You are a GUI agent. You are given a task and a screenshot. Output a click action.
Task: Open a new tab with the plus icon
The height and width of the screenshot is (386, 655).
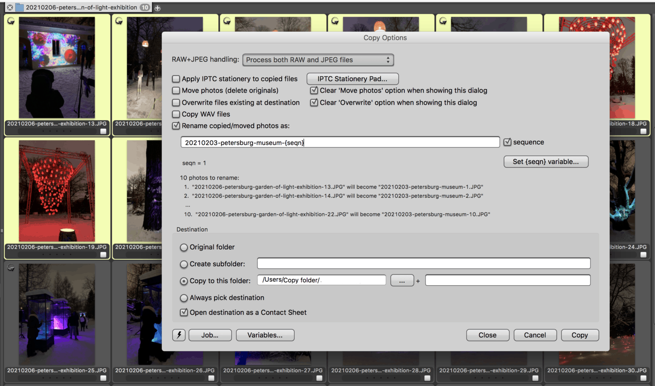coord(157,7)
